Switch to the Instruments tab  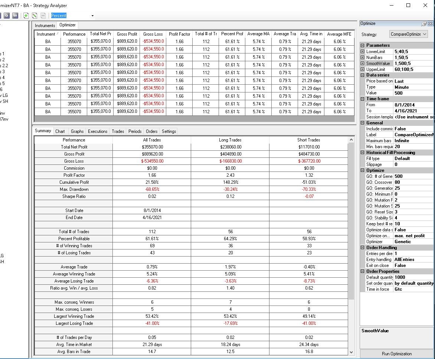[45, 26]
